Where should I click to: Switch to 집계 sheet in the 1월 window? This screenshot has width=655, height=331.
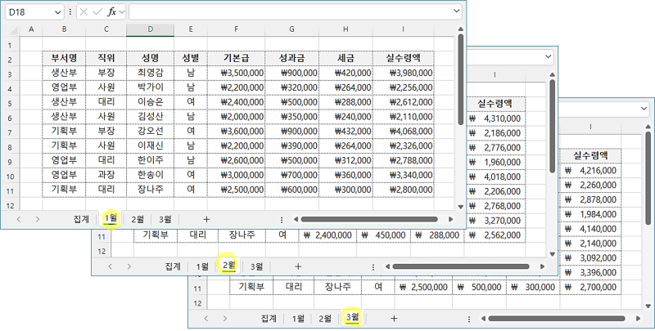[81, 219]
